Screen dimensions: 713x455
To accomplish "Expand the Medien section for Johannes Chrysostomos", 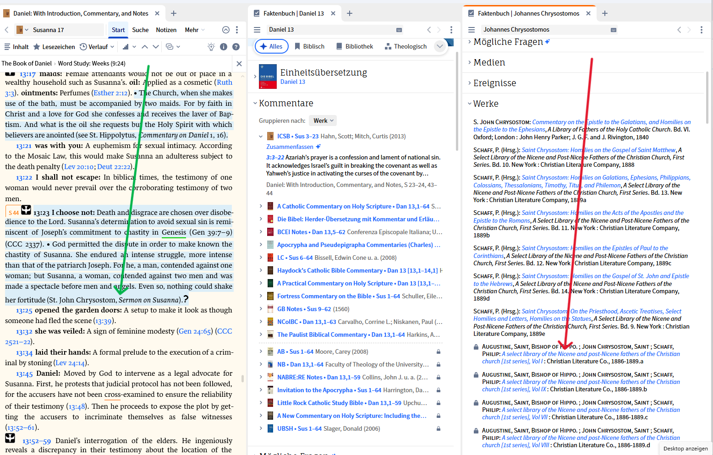I will (489, 62).
